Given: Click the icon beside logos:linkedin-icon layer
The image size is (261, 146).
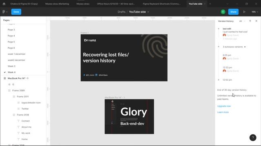Looking at the screenshot, I should coord(18,103).
